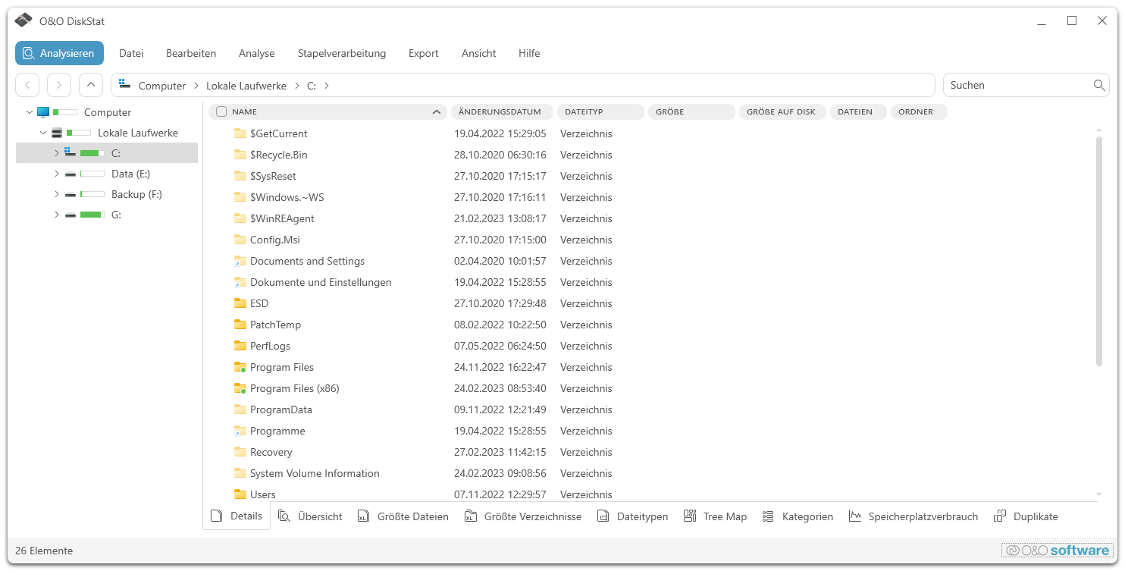Screen dimensions: 1125x571
Task: Go up one level with the up arrow
Action: pyautogui.click(x=91, y=85)
